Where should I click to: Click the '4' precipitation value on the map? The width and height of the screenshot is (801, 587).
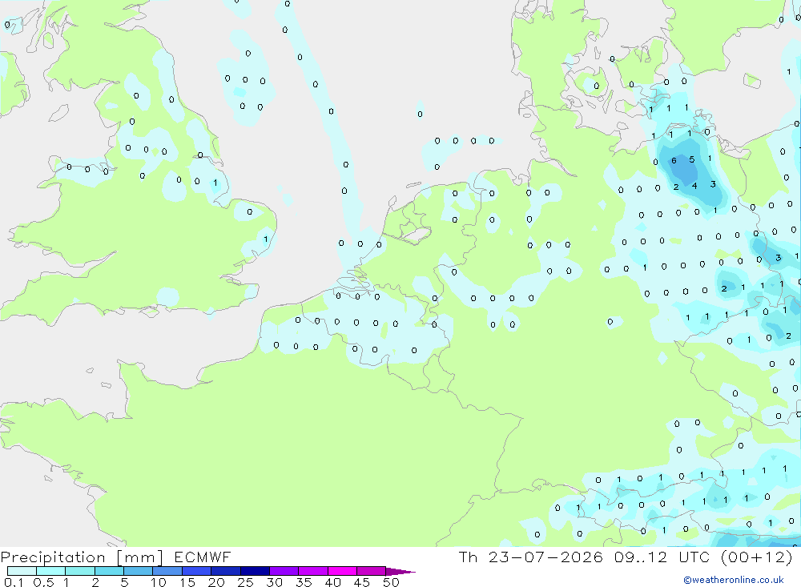694,186
